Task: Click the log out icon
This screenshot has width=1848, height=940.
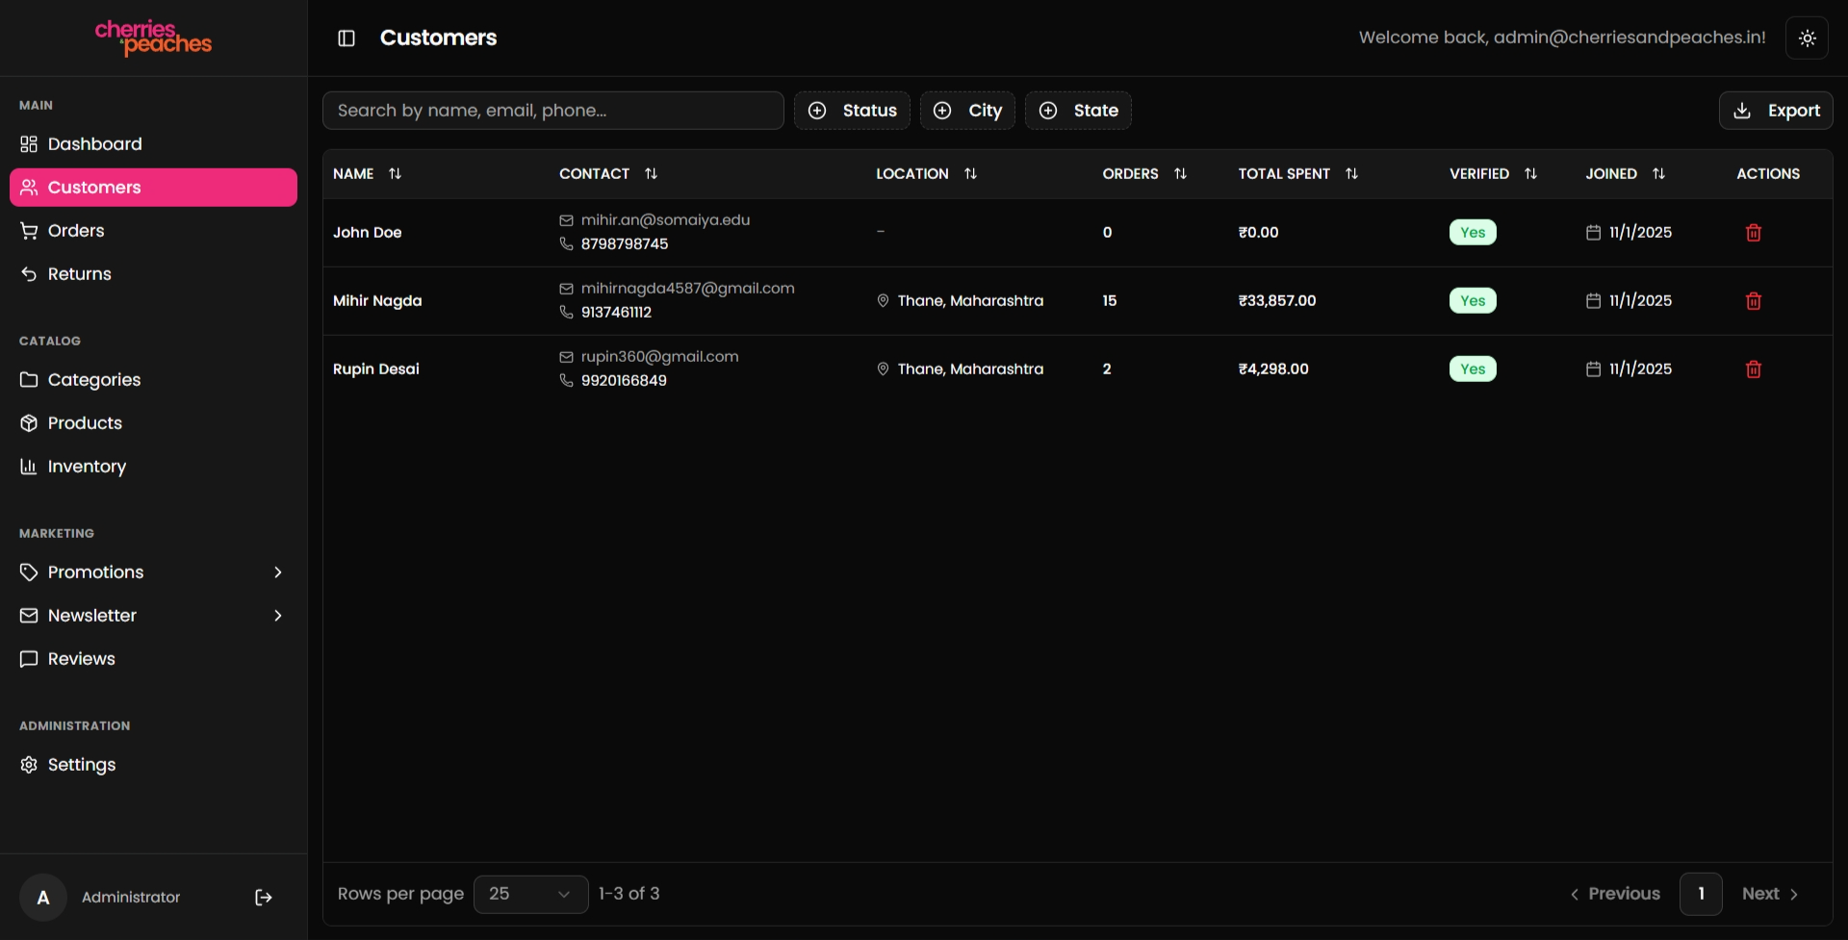Action: (x=263, y=897)
